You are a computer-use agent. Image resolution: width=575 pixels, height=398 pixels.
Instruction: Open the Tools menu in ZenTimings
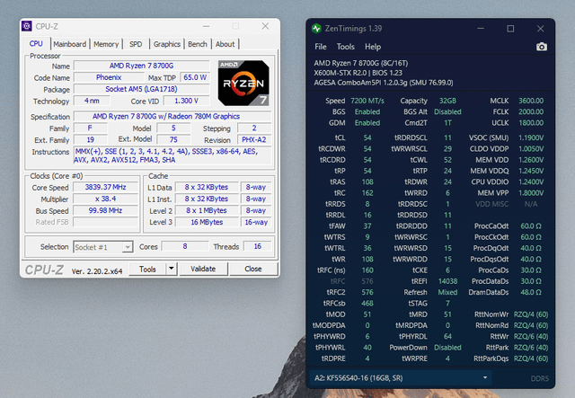[x=346, y=47]
